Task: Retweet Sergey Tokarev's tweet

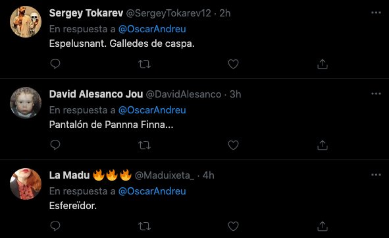Action: [144, 64]
